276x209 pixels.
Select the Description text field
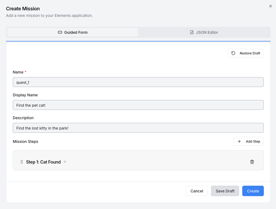[138, 128]
